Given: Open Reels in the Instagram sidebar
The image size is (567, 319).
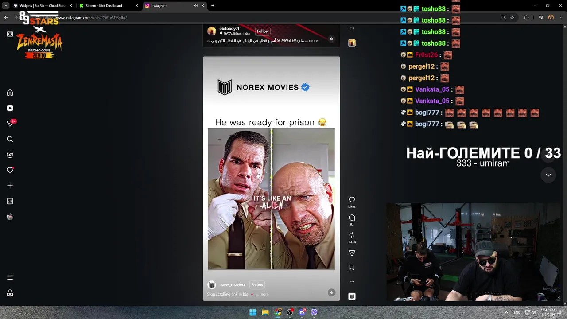Looking at the screenshot, I should [x=10, y=108].
